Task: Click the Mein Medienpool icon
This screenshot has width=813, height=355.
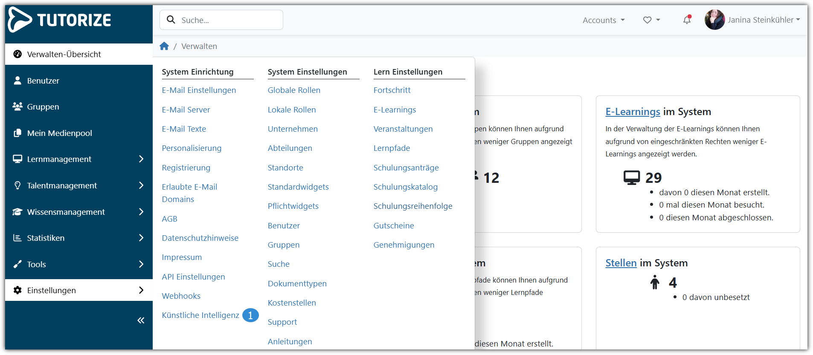Action: (x=17, y=133)
